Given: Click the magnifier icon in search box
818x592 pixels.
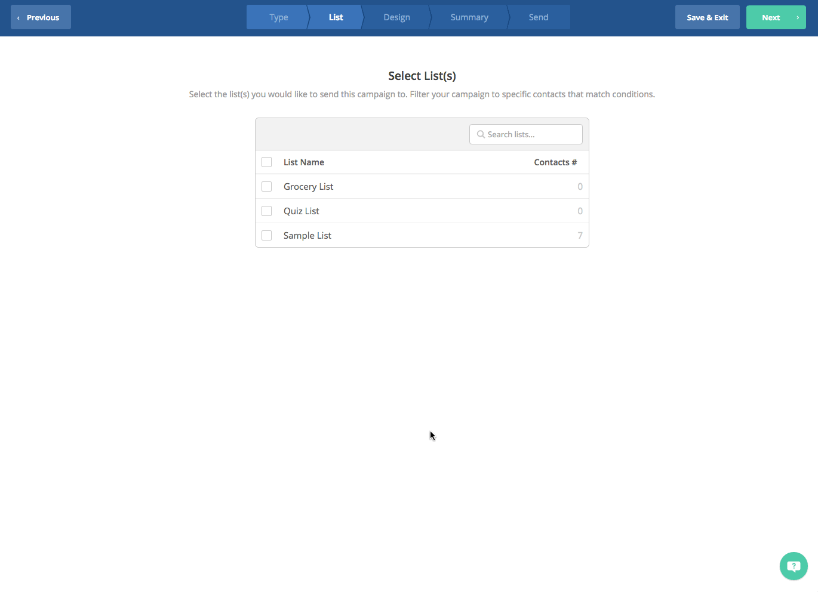Looking at the screenshot, I should (481, 134).
